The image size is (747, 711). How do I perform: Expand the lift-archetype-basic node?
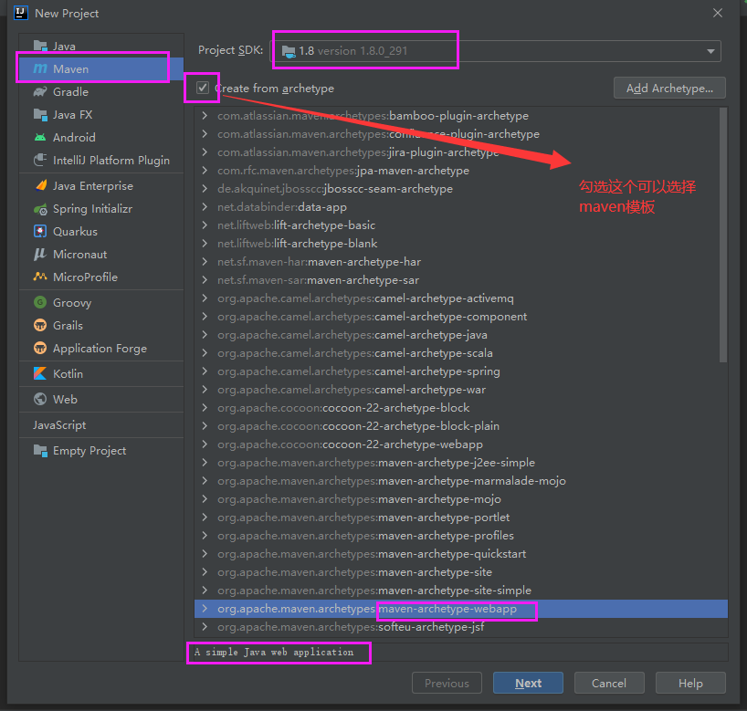205,225
